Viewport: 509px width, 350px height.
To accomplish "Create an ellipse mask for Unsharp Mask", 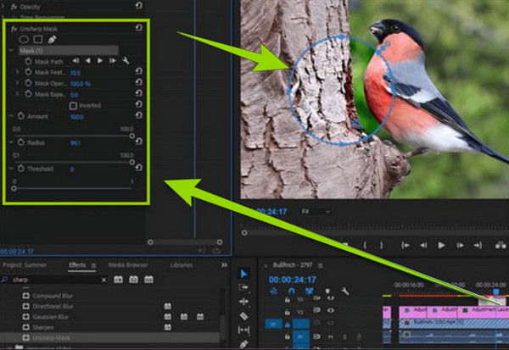I will click(24, 40).
